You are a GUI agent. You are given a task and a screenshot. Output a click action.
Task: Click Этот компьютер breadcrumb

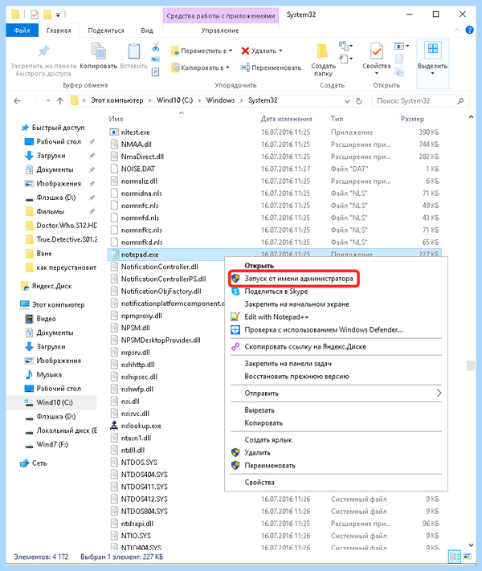tap(117, 100)
